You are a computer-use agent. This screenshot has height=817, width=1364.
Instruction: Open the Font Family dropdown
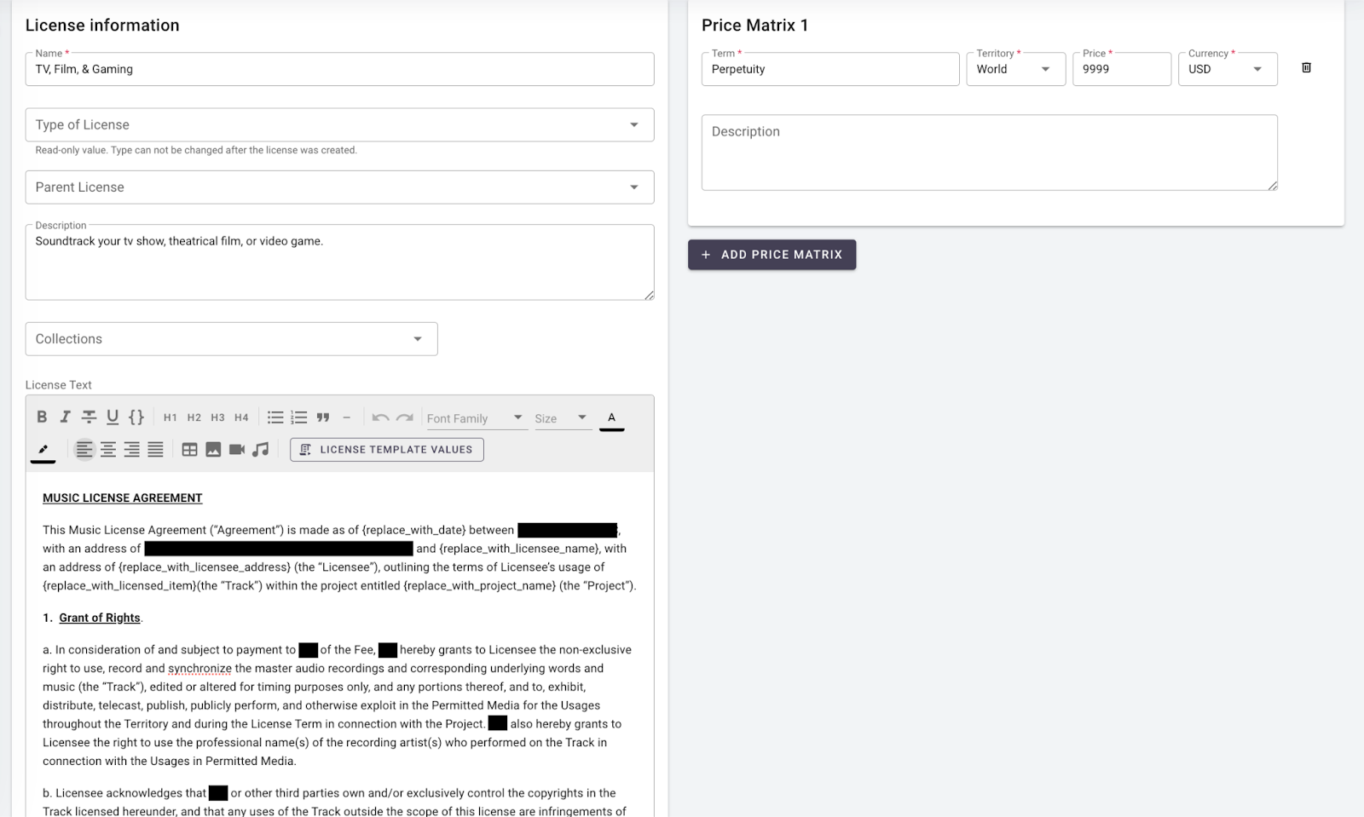coord(476,418)
